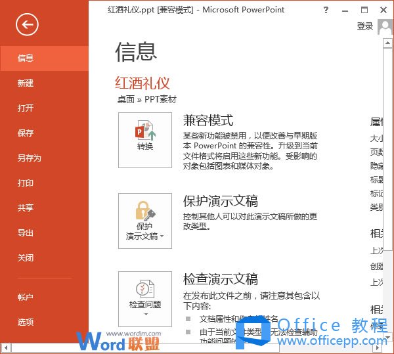
Task: Click Save (保存) in the sidebar
Action: pyautogui.click(x=26, y=133)
